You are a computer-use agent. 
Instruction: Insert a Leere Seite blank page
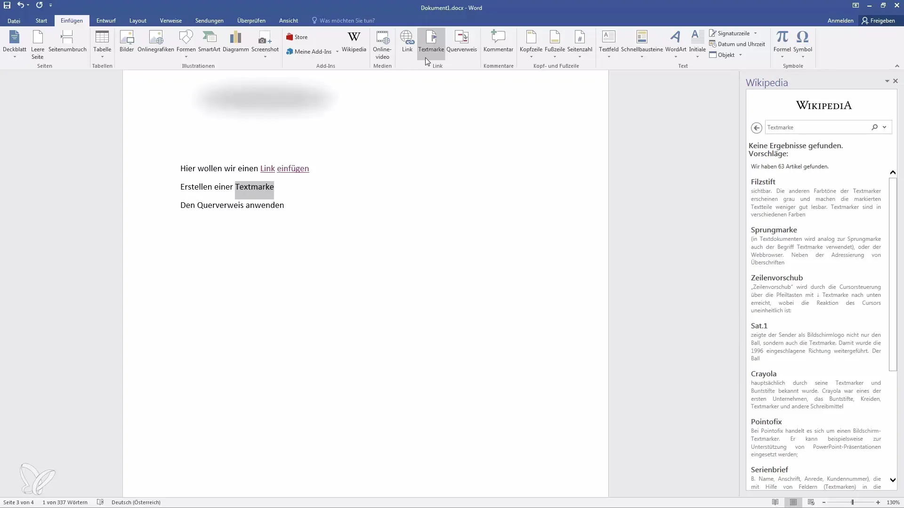[38, 44]
